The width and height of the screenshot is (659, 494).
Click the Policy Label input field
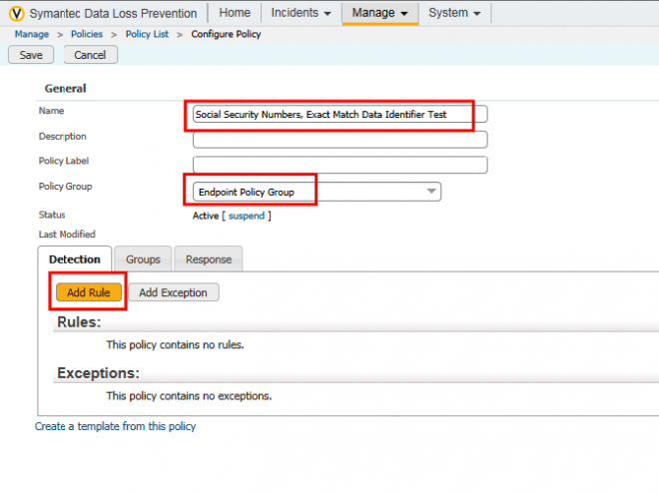[340, 165]
